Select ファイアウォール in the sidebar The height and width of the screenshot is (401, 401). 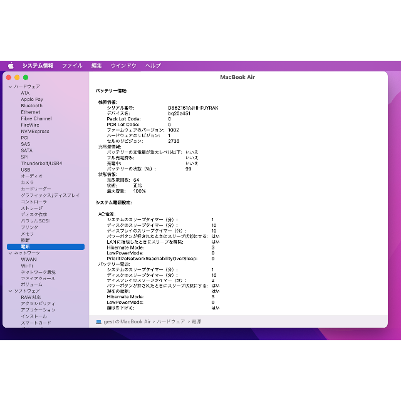pos(38,278)
